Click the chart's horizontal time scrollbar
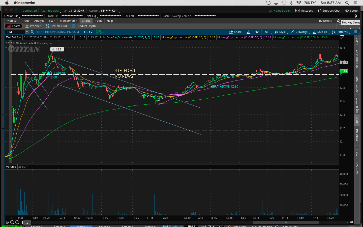 click(286, 222)
